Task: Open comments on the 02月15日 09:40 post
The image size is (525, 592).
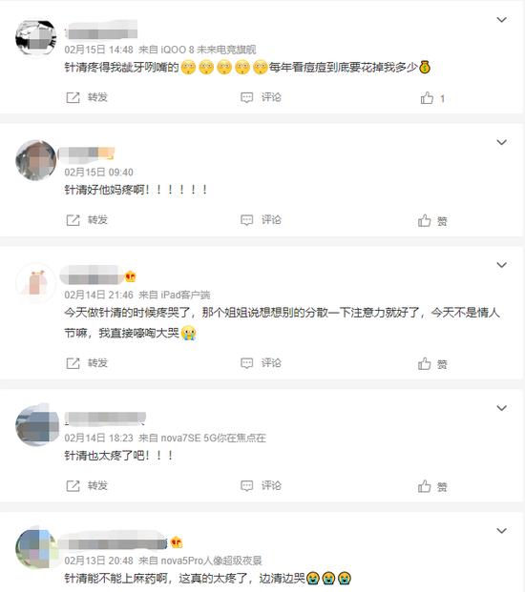Action: point(261,220)
